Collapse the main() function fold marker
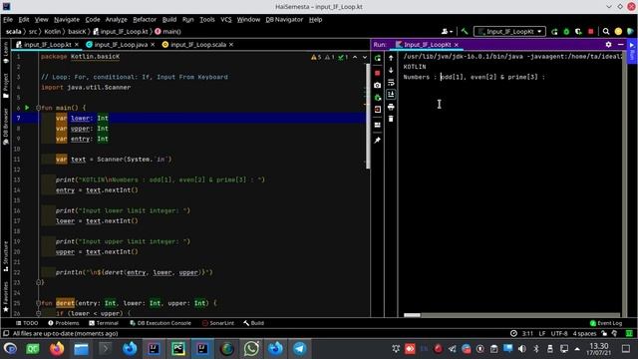 pos(38,108)
